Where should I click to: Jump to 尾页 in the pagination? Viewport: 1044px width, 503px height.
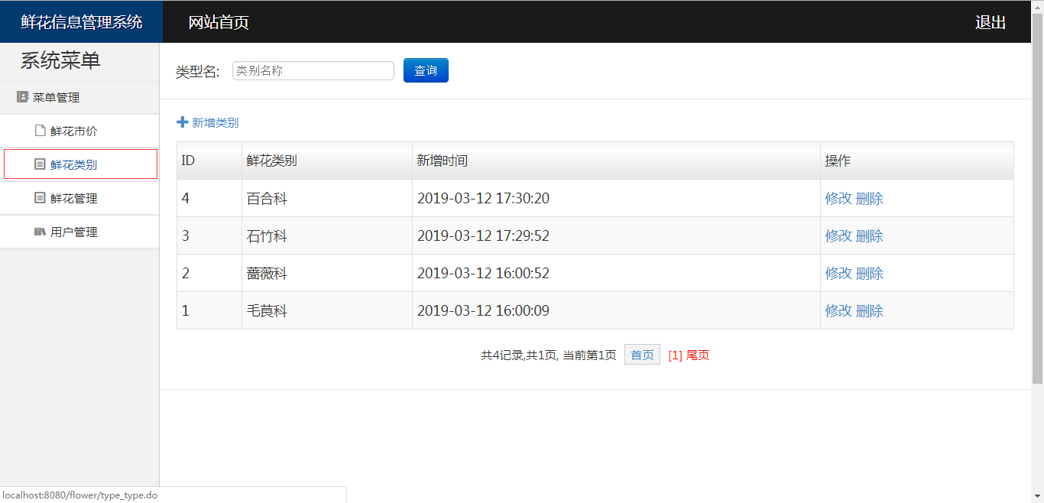click(x=698, y=355)
